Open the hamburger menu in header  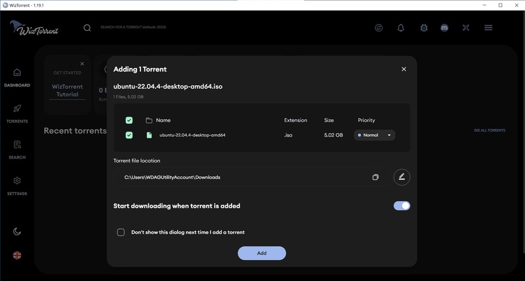coord(488,28)
